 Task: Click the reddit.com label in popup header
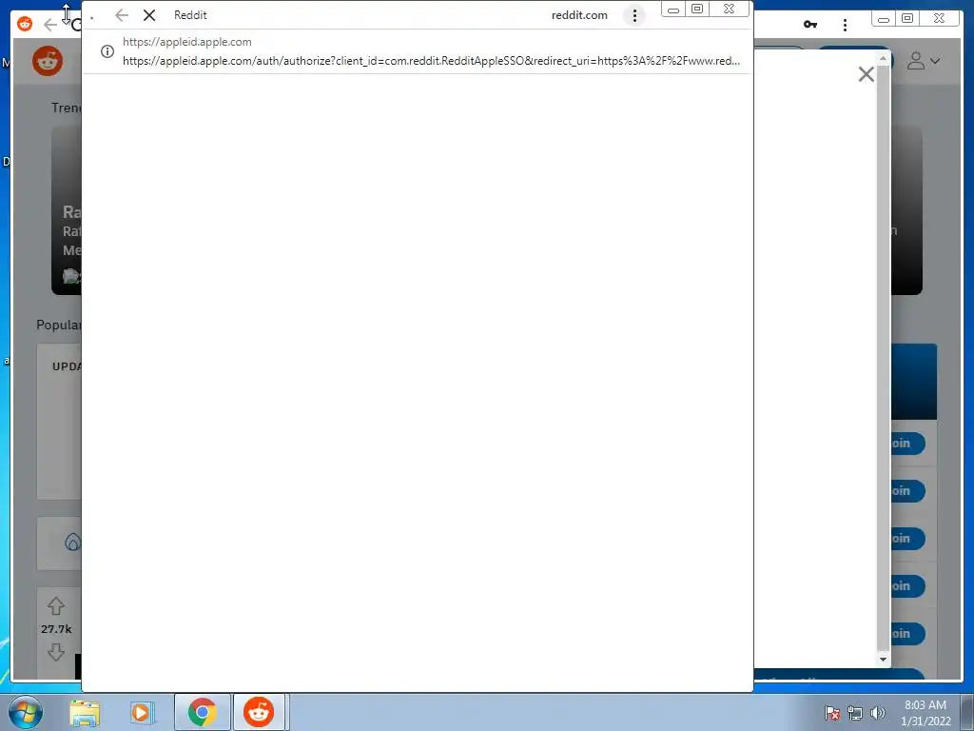point(579,15)
